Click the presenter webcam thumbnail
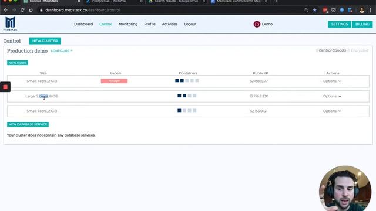The image size is (376, 211). (x=345, y=188)
